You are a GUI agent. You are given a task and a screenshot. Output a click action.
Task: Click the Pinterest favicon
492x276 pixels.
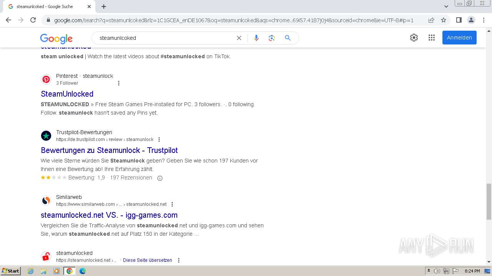pos(46,79)
